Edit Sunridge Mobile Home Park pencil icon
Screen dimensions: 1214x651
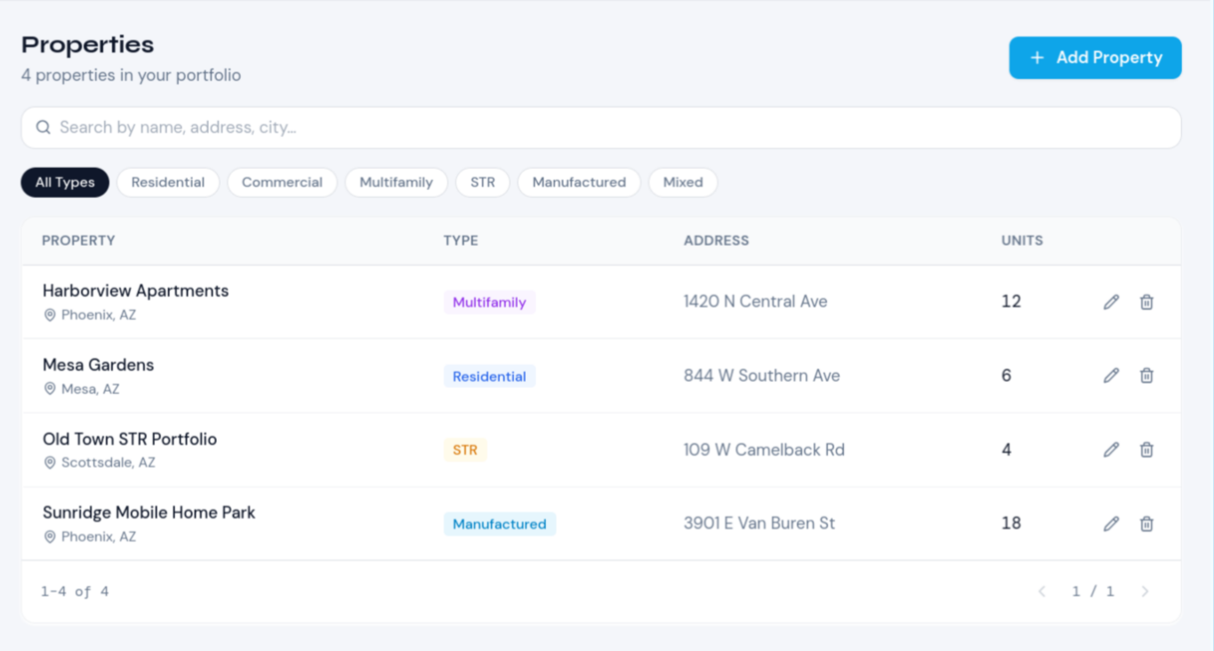[1111, 524]
